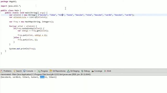Place cursor on 'package degubi;' line
167x93 pixels.
[x=9, y=2]
